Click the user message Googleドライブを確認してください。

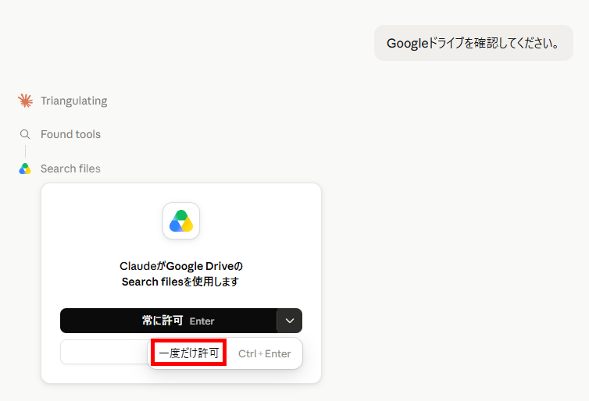point(473,43)
